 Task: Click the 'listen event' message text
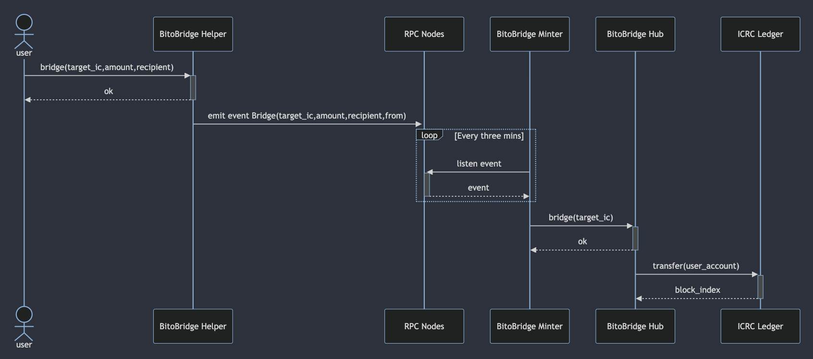coord(479,164)
